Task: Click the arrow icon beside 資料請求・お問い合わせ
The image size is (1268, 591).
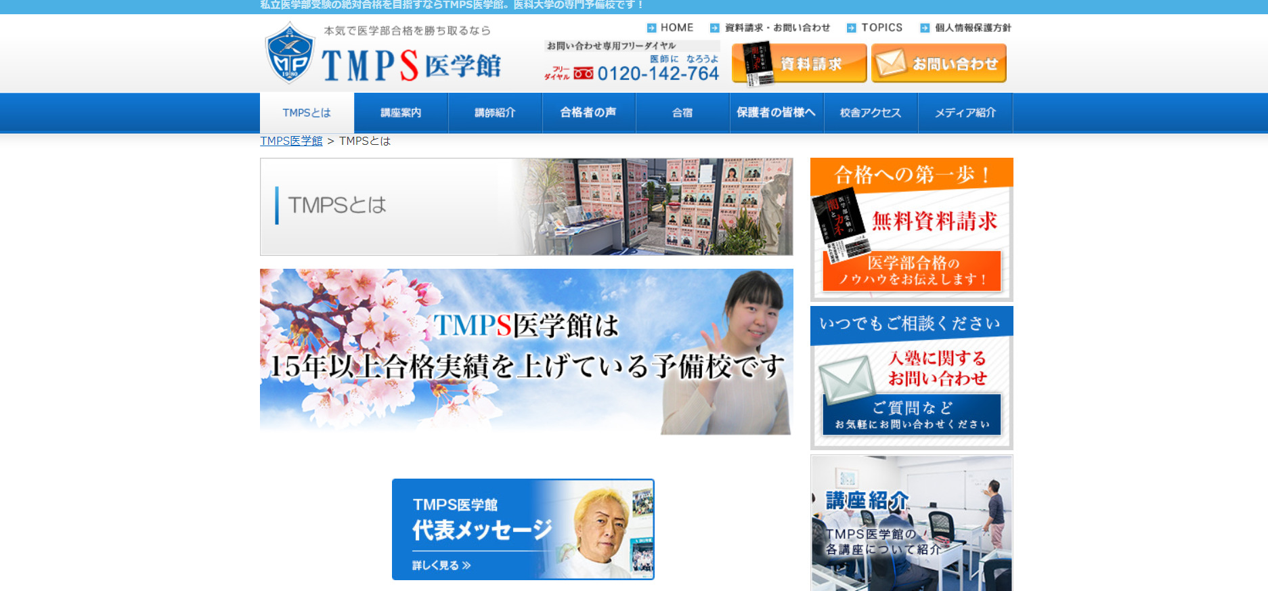Action: click(x=714, y=28)
